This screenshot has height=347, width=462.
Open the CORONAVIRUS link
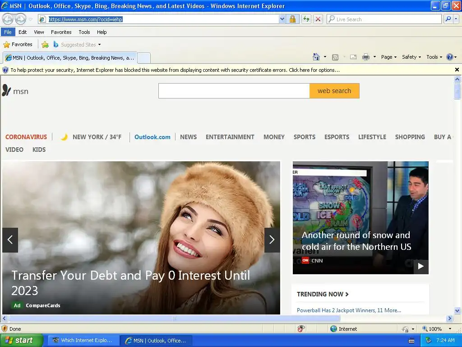pos(26,137)
